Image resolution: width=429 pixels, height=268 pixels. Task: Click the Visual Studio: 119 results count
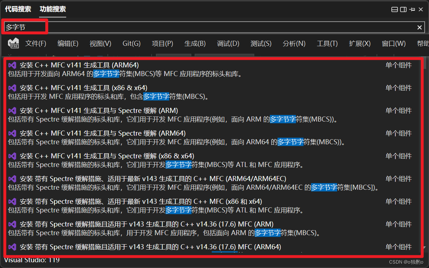point(32,260)
